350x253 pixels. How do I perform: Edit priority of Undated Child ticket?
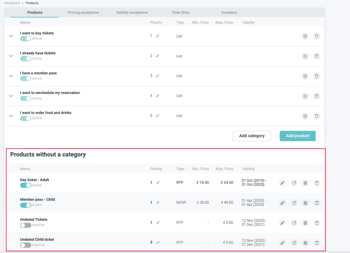pos(158,242)
